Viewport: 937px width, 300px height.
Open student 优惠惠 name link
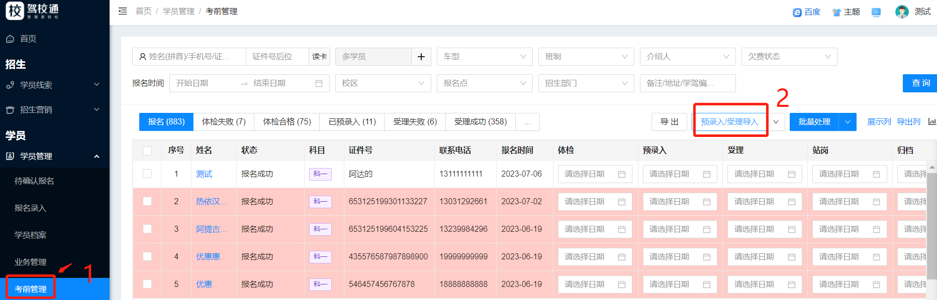208,257
